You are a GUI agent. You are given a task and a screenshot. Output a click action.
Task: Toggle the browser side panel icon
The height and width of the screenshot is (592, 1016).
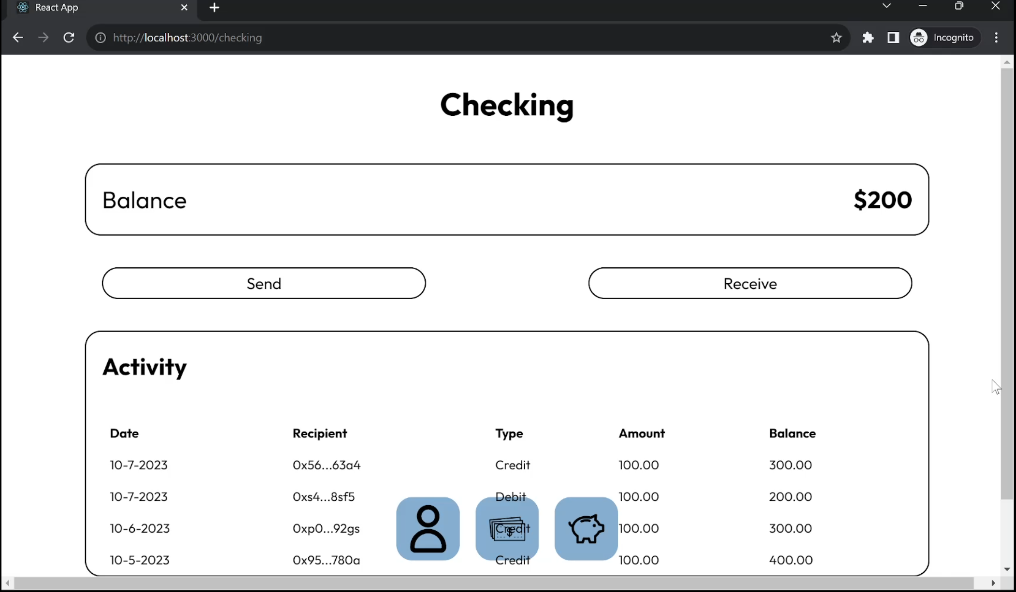coord(893,38)
